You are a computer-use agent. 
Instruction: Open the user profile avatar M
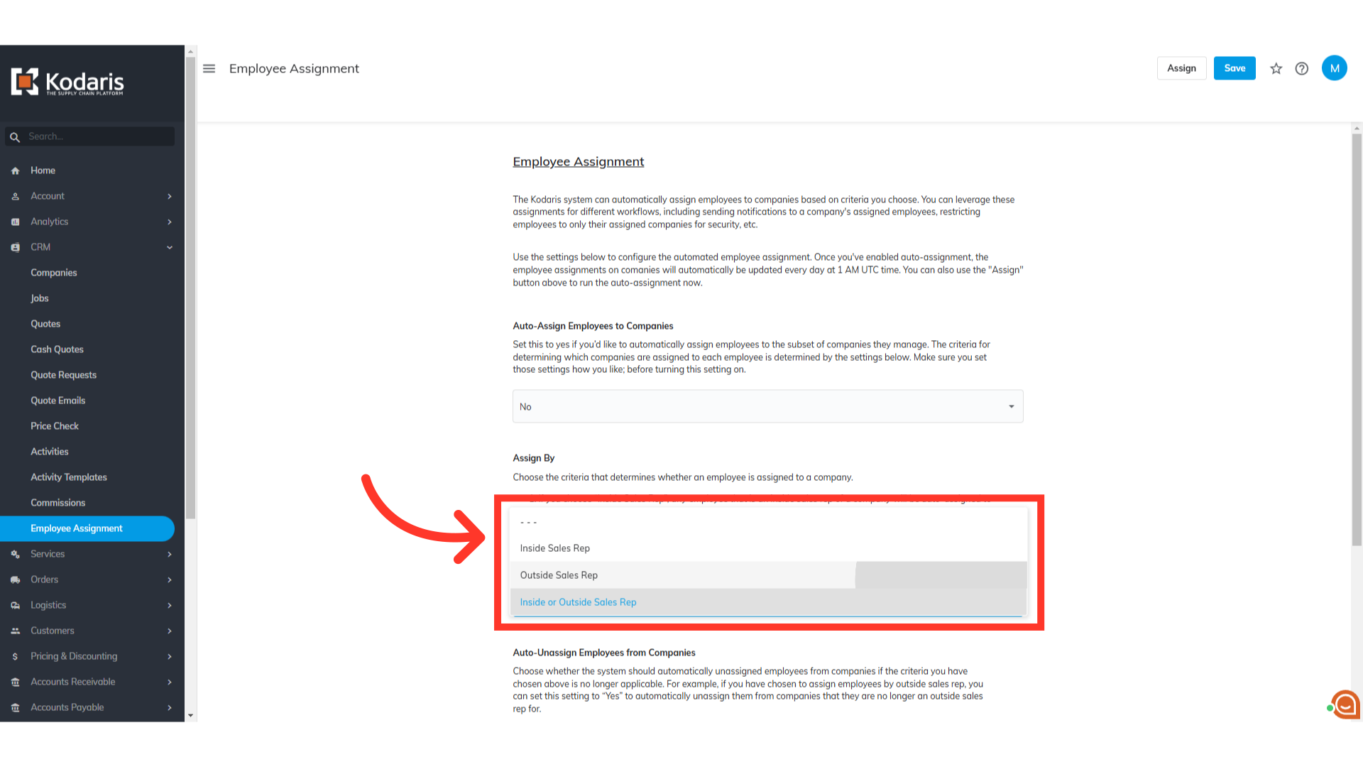1334,68
